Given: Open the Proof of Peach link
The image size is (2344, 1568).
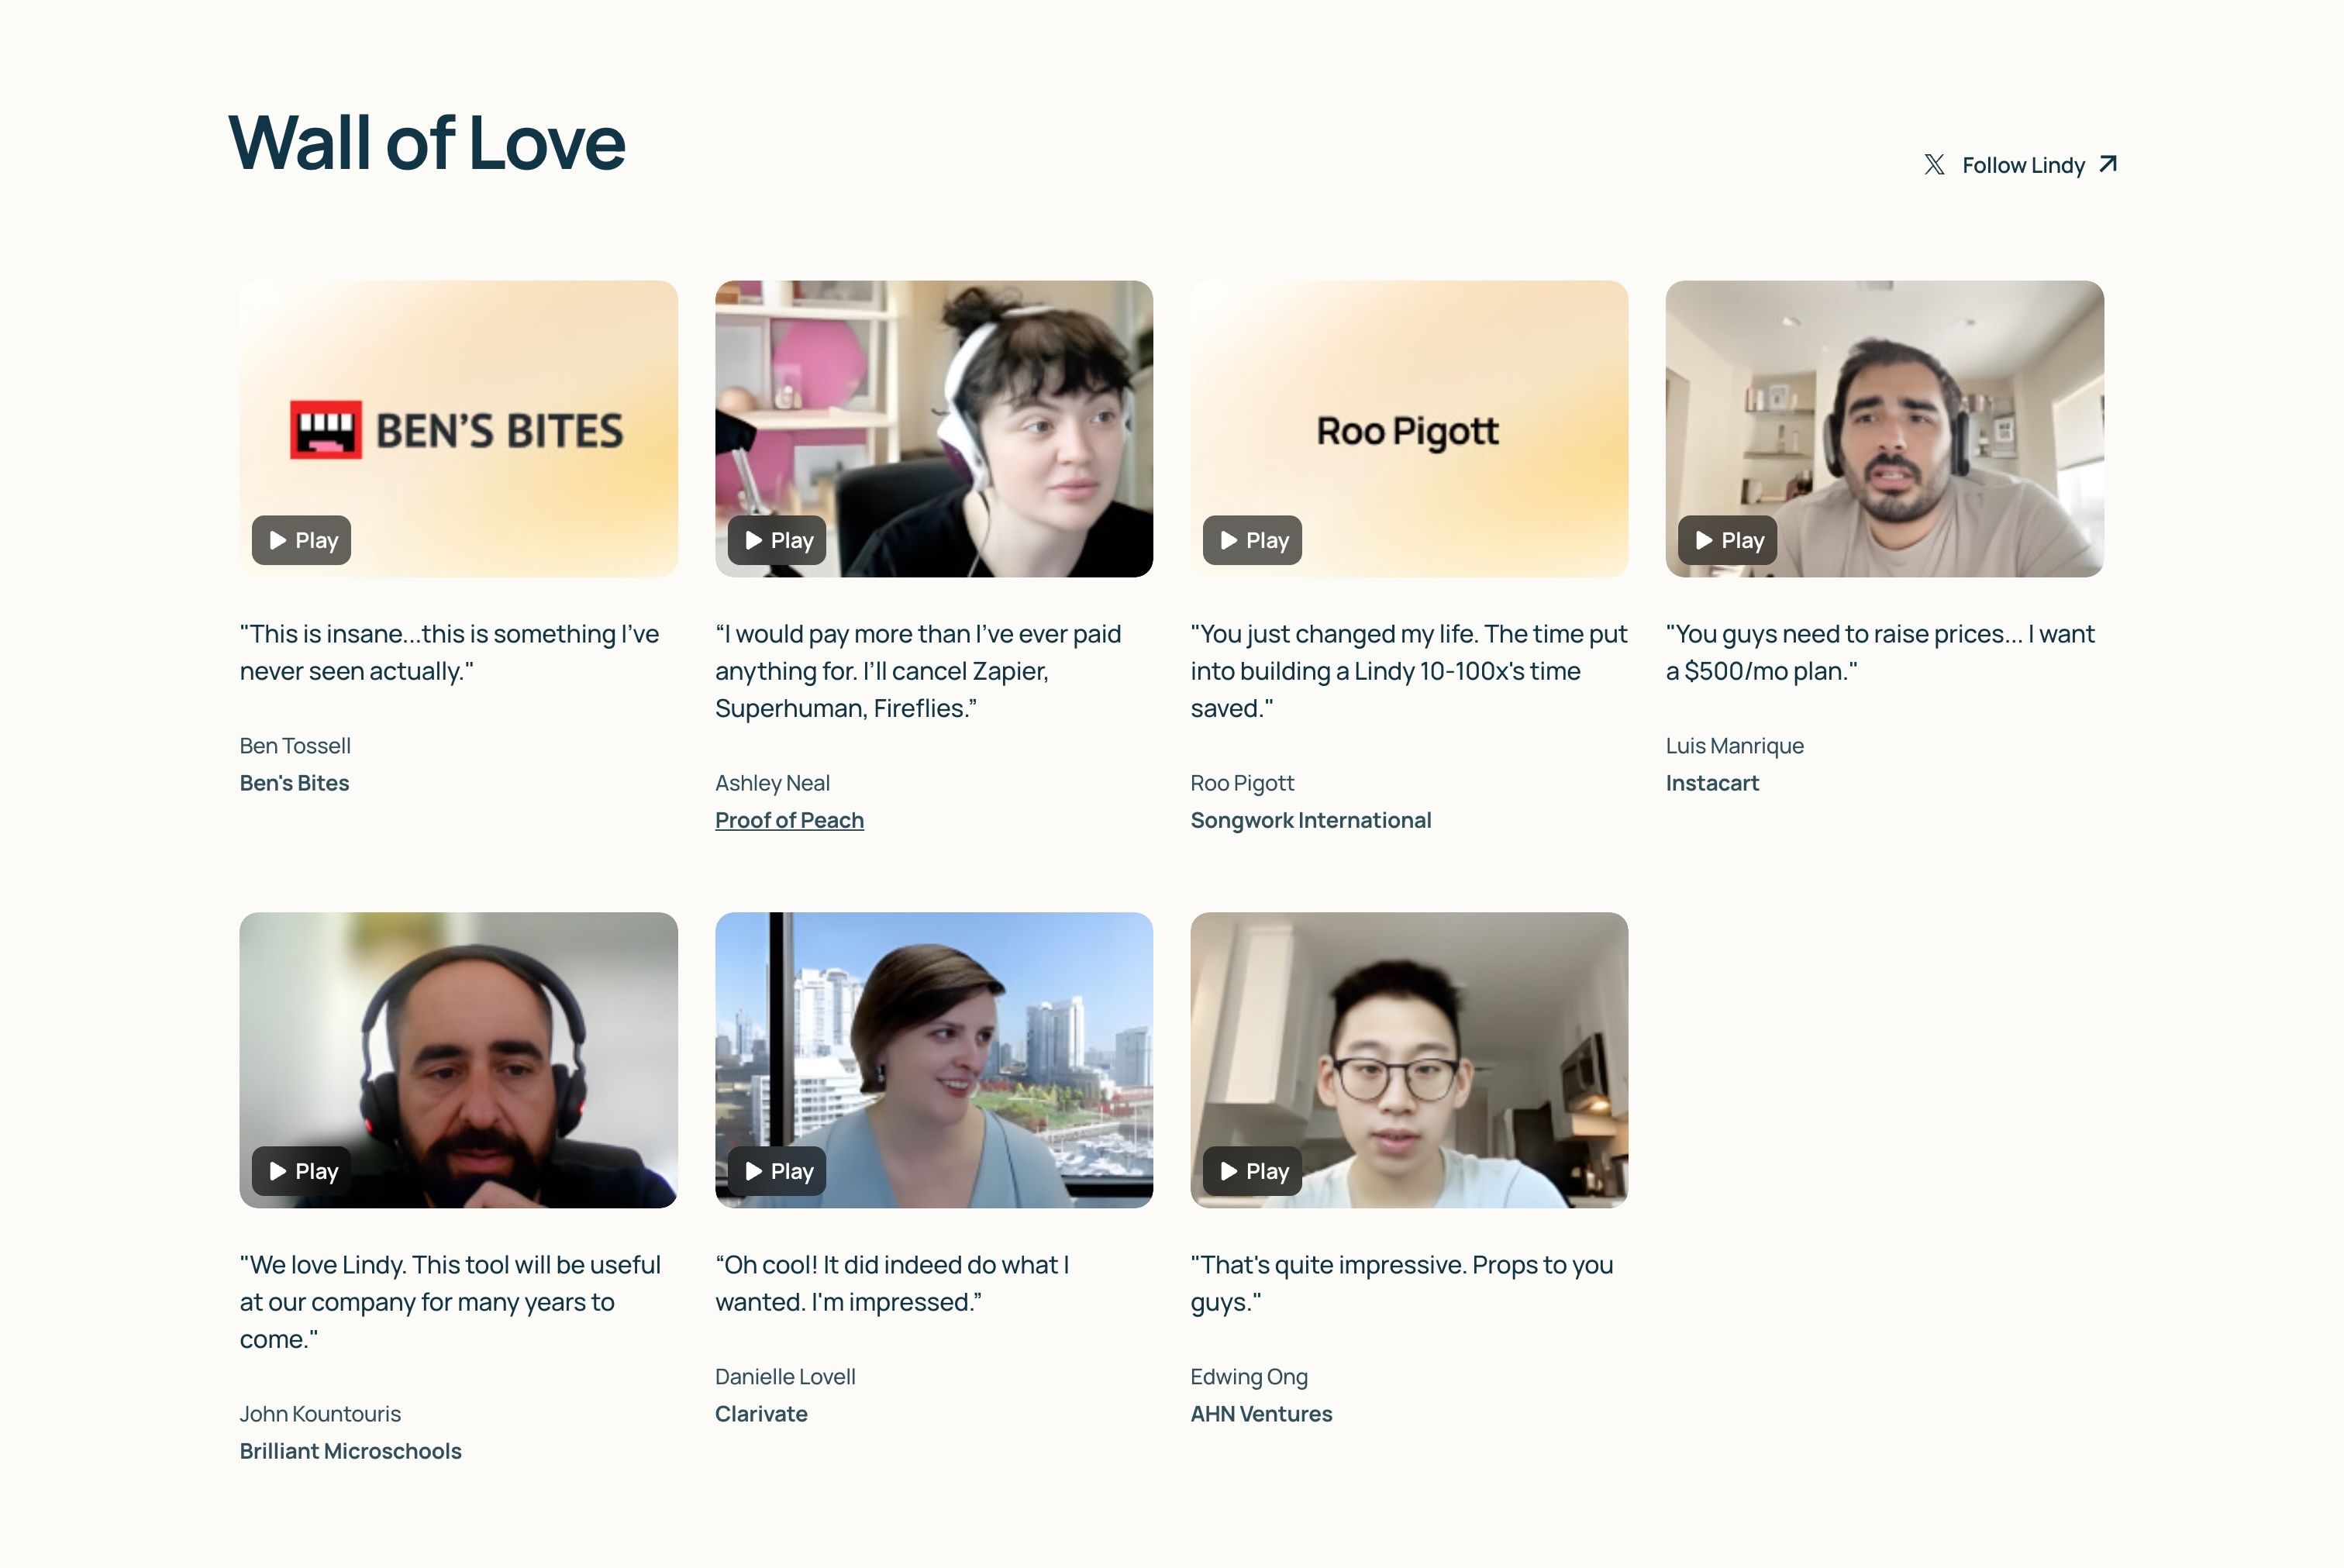Looking at the screenshot, I should coord(789,820).
